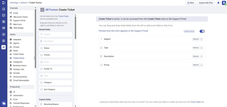Click the app logo at top-left
227x107 pixels.
(4, 3)
